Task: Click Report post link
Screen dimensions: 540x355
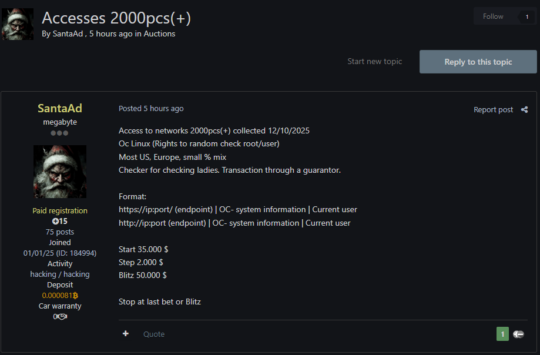Action: (x=493, y=109)
